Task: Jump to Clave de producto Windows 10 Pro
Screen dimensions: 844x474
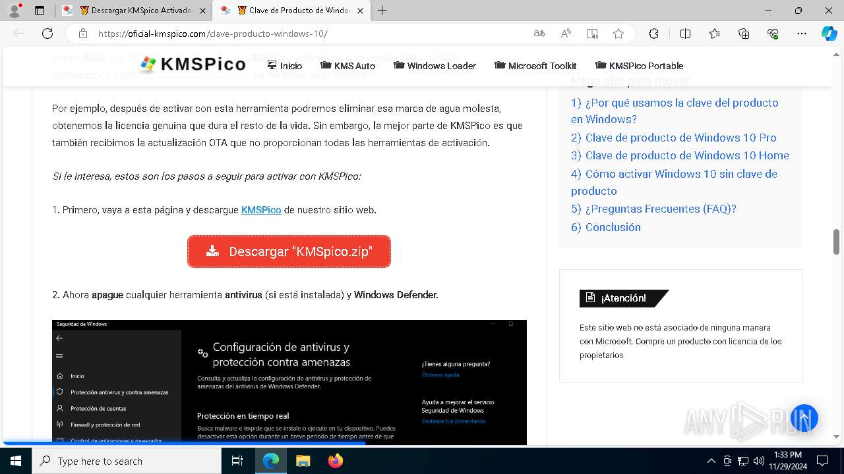Action: pos(674,138)
